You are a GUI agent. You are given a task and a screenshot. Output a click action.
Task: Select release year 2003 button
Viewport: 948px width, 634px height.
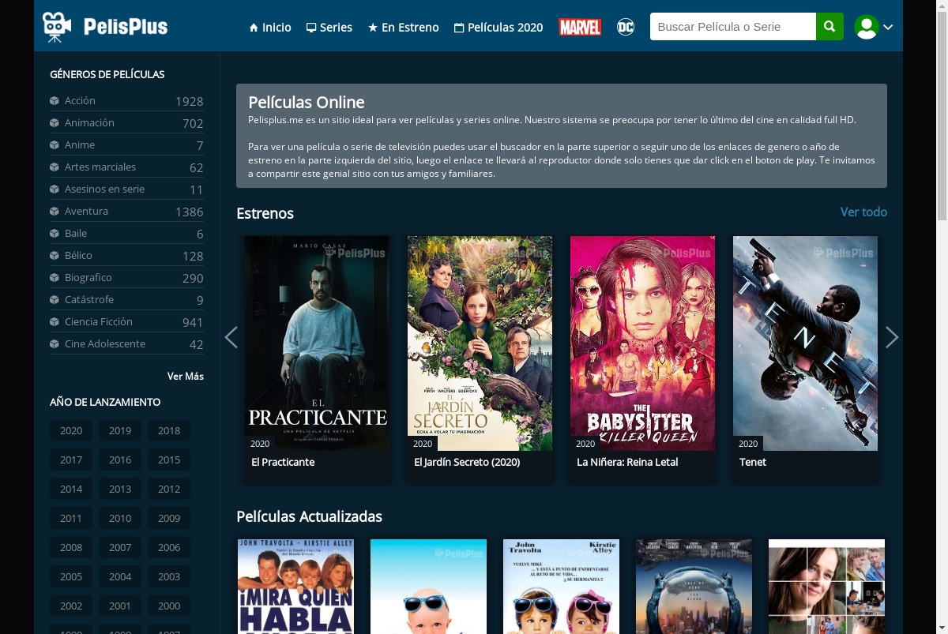[169, 576]
